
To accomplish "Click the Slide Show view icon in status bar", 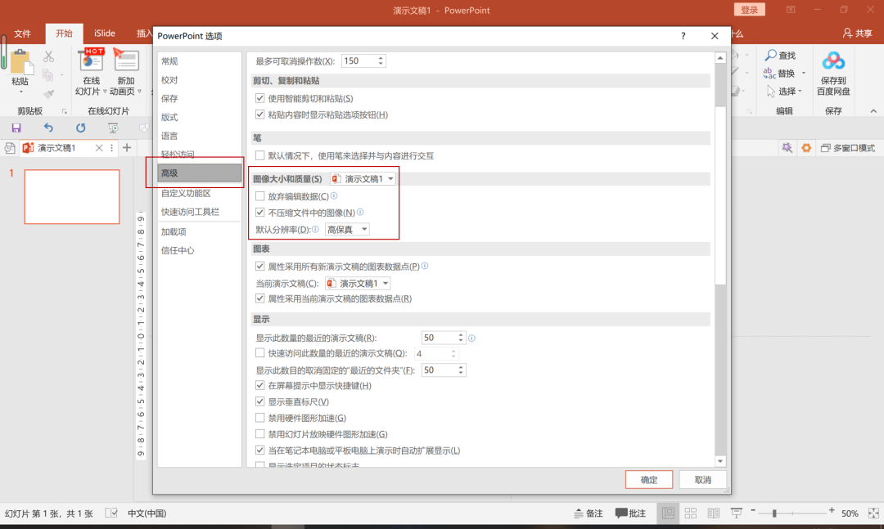I will point(737,513).
